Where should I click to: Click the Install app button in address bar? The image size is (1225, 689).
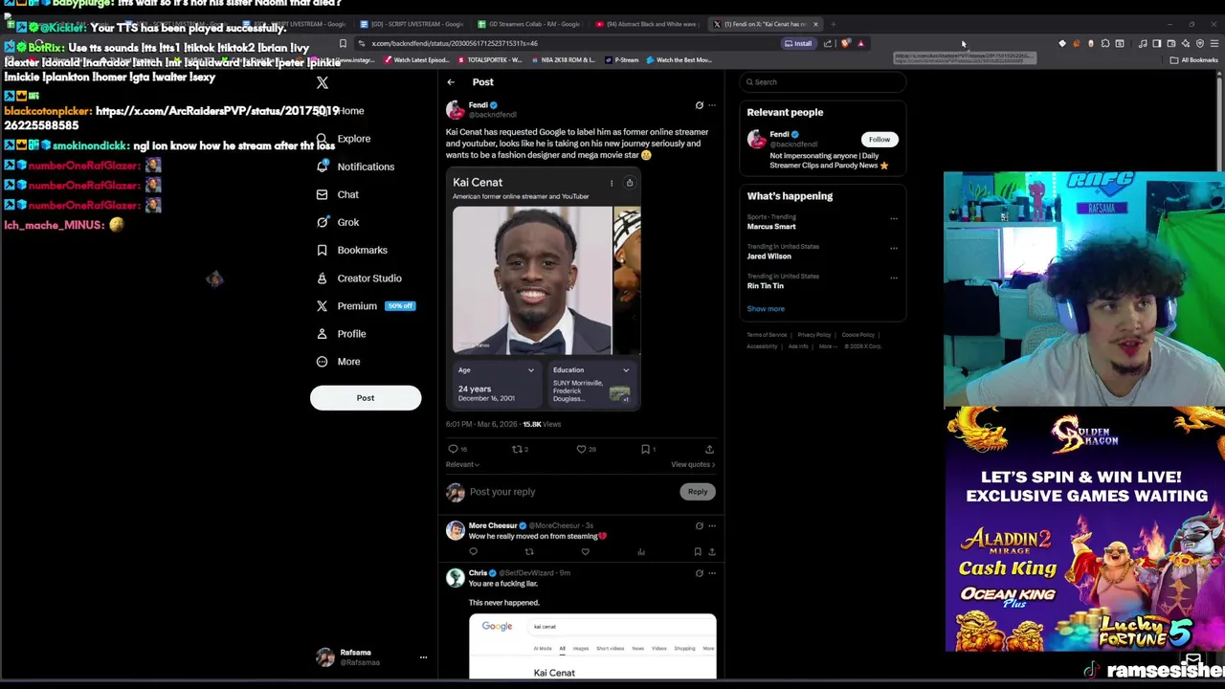pos(798,44)
